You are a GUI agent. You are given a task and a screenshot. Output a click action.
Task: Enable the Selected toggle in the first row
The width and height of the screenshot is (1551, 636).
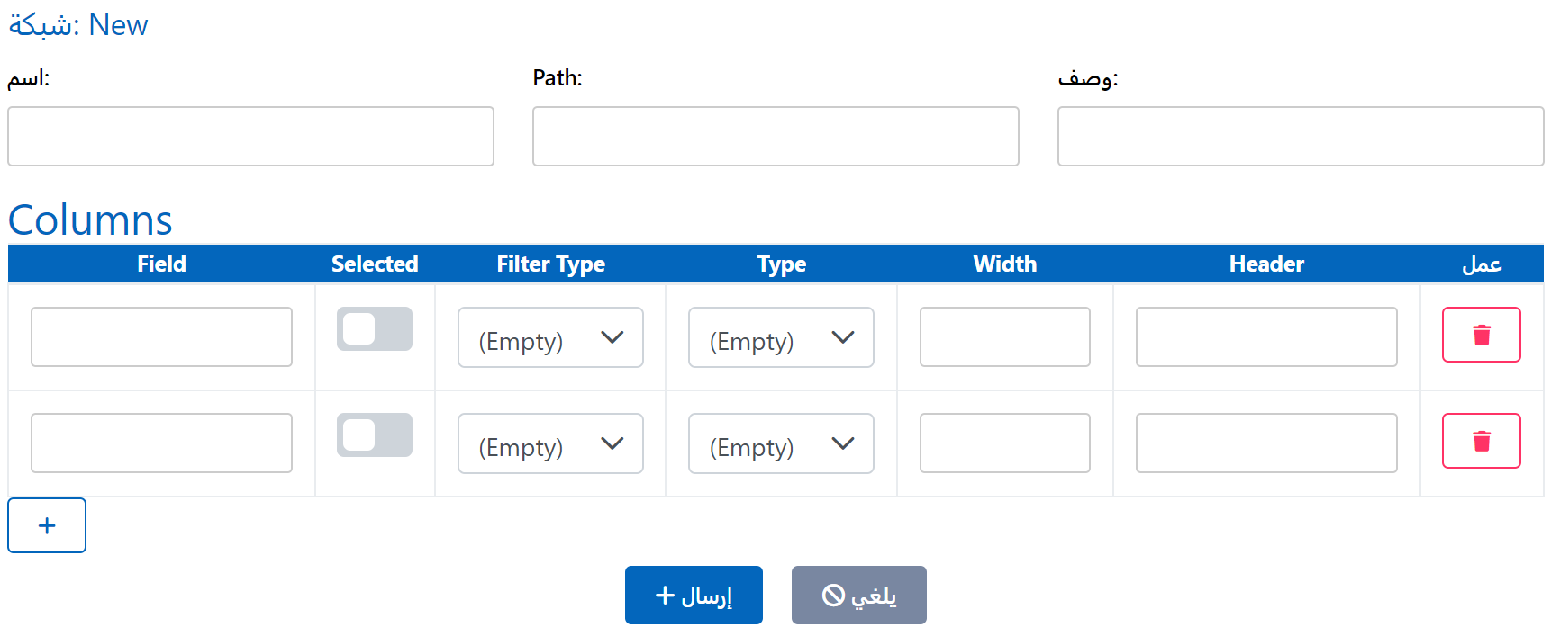point(375,329)
